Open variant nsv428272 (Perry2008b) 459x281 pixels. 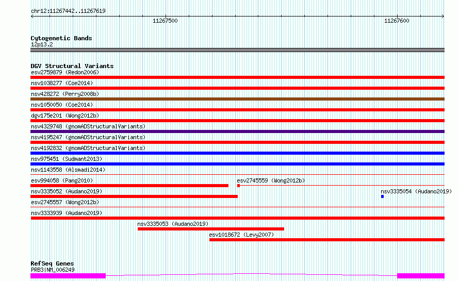click(65, 94)
